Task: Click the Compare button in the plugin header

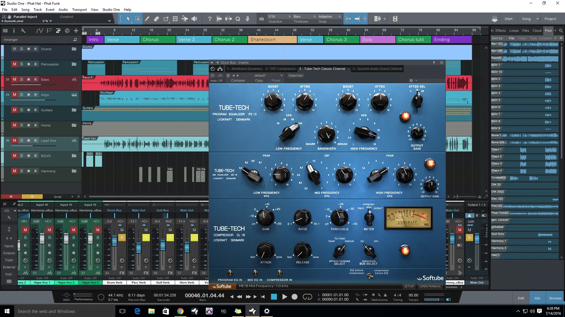Action: tap(238, 80)
